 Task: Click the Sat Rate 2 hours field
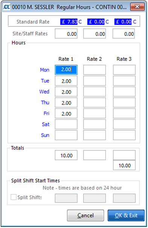[x=95, y=124]
